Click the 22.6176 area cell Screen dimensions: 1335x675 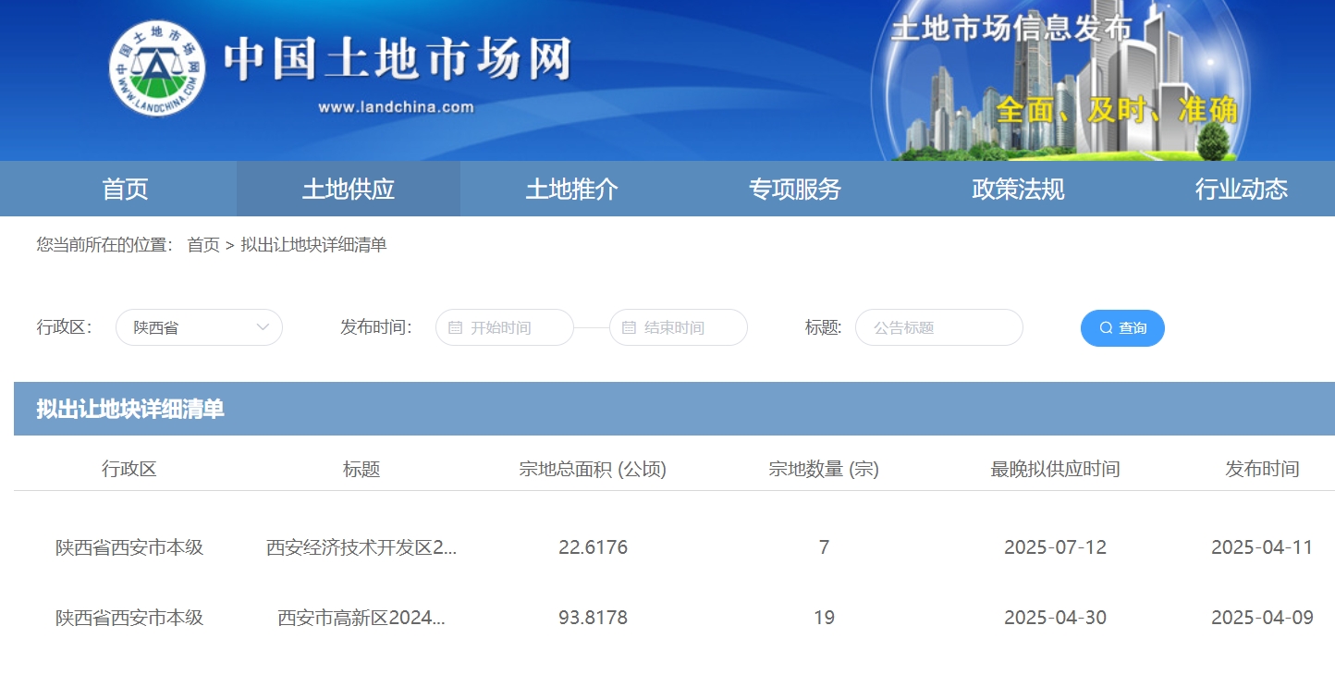[593, 547]
